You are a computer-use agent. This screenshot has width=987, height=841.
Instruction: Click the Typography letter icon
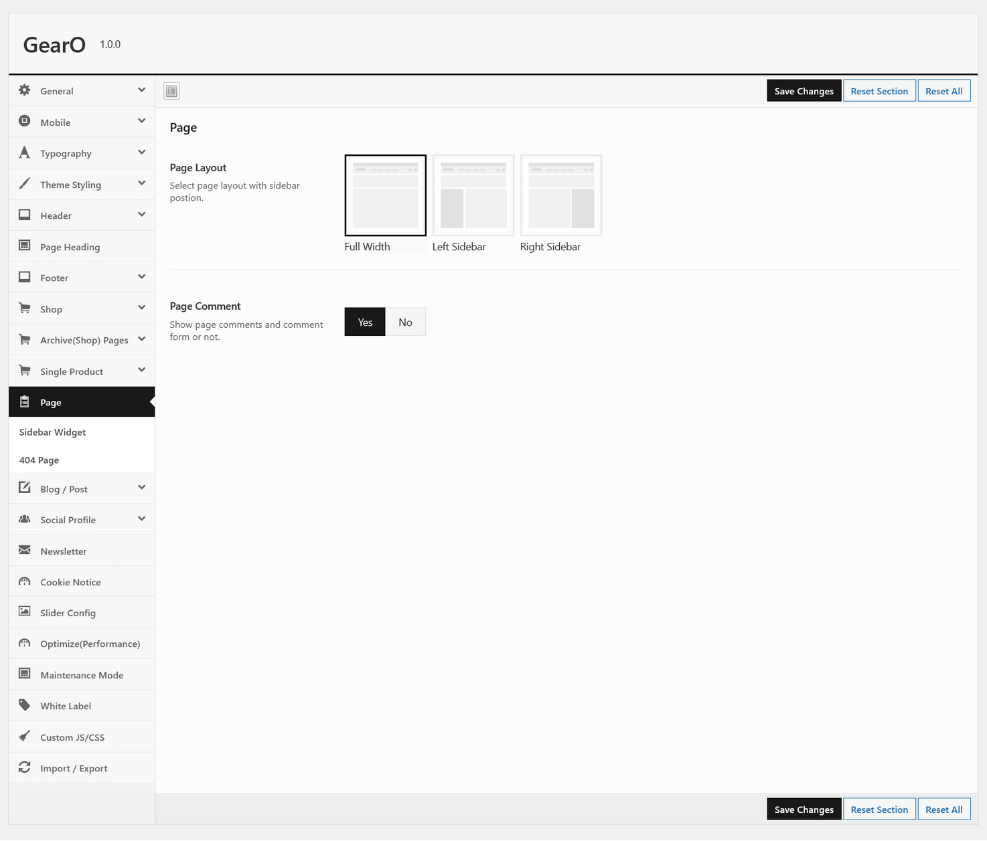click(x=25, y=153)
